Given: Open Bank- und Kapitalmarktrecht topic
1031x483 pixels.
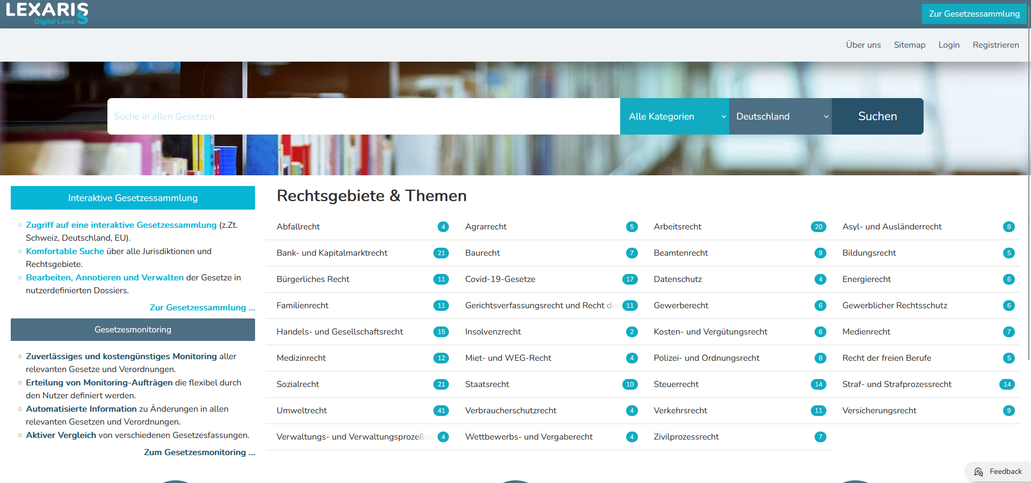Looking at the screenshot, I should (332, 253).
